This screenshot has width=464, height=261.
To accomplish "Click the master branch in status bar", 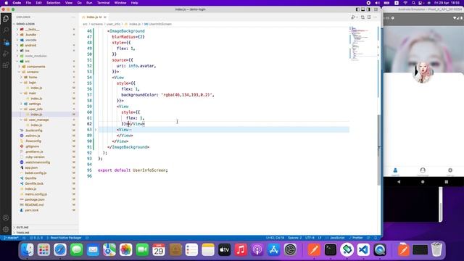I will coord(11,238).
